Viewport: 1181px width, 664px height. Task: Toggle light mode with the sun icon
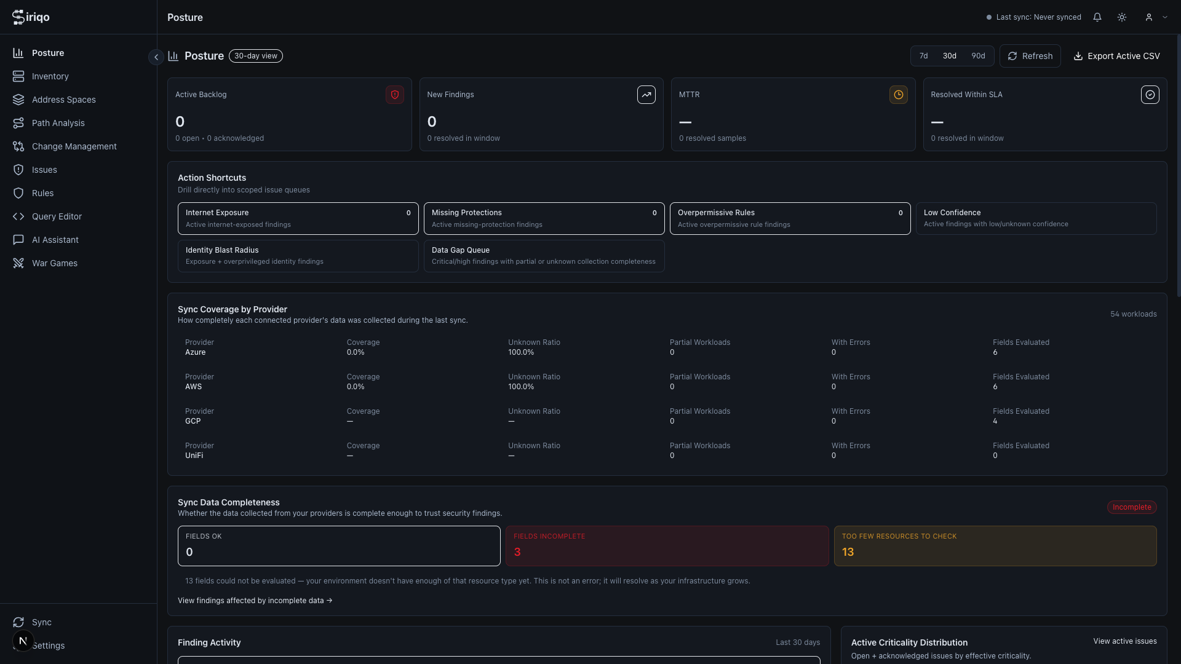tap(1121, 17)
